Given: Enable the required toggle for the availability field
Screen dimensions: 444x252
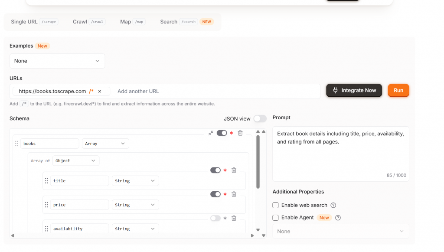Looking at the screenshot, I should [x=215, y=218].
